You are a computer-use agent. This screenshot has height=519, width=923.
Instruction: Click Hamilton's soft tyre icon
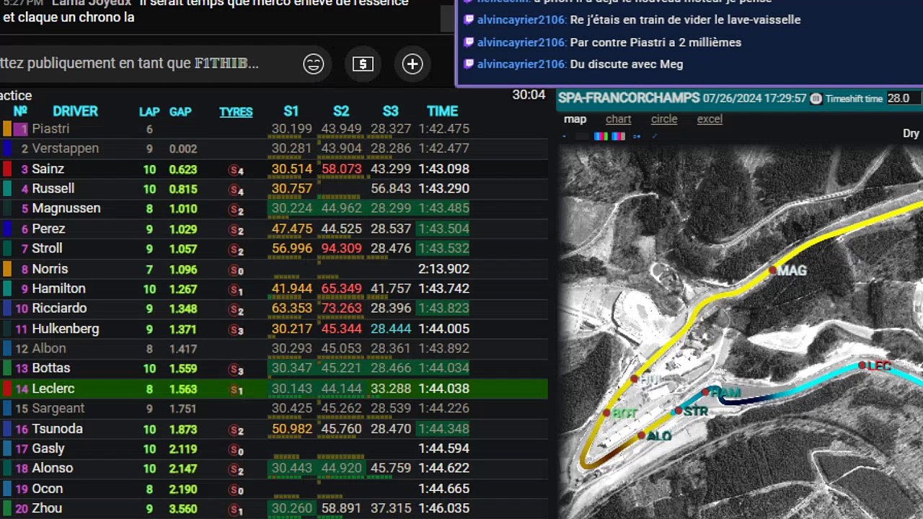click(236, 290)
